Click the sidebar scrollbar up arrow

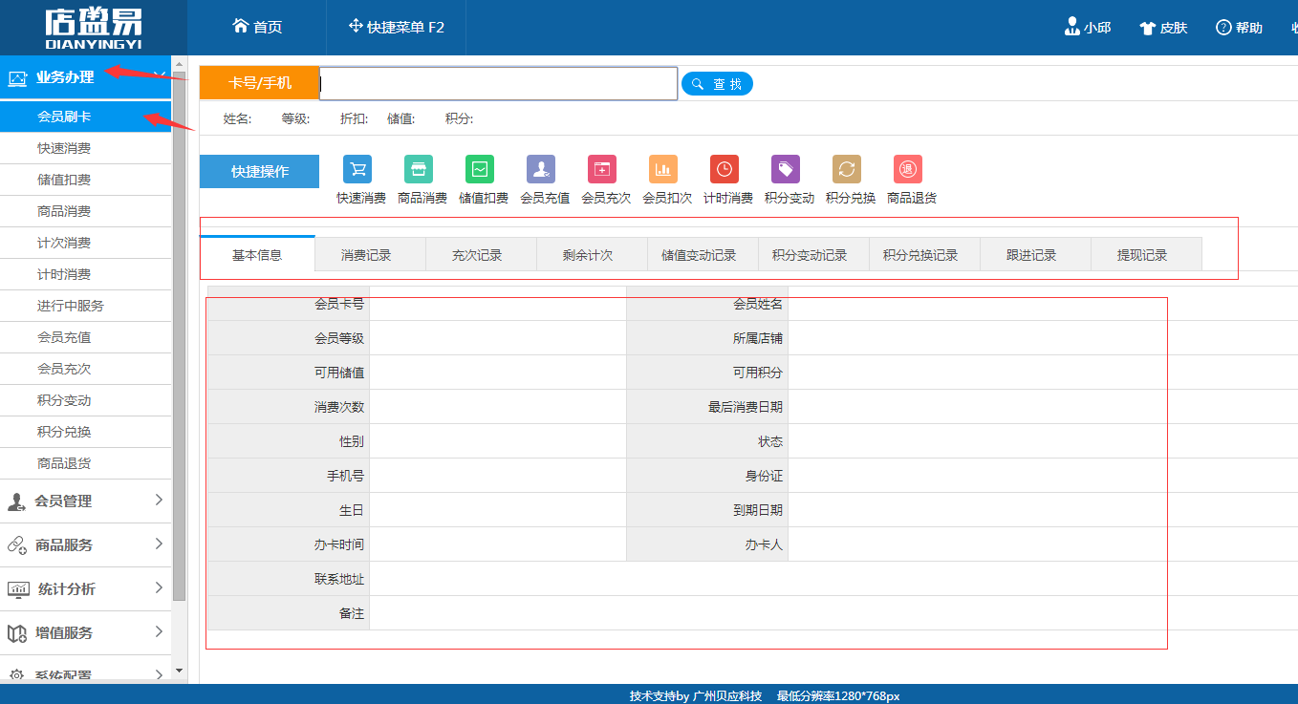pos(180,63)
